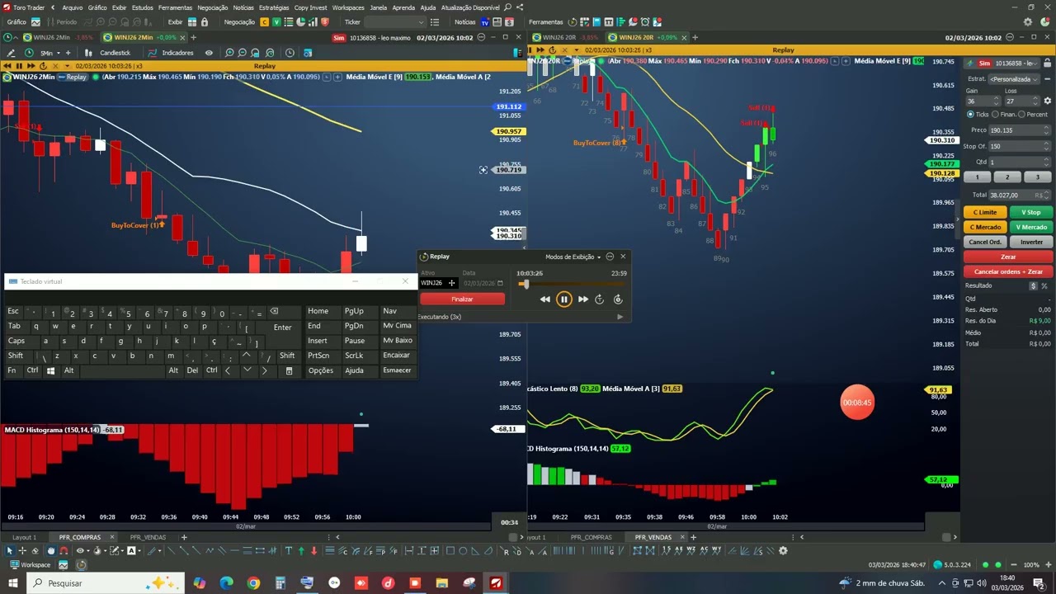
Task: Select the Percent radio button
Action: coord(1021,115)
